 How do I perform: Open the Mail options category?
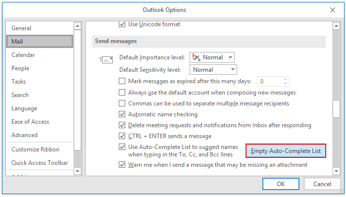pos(40,41)
